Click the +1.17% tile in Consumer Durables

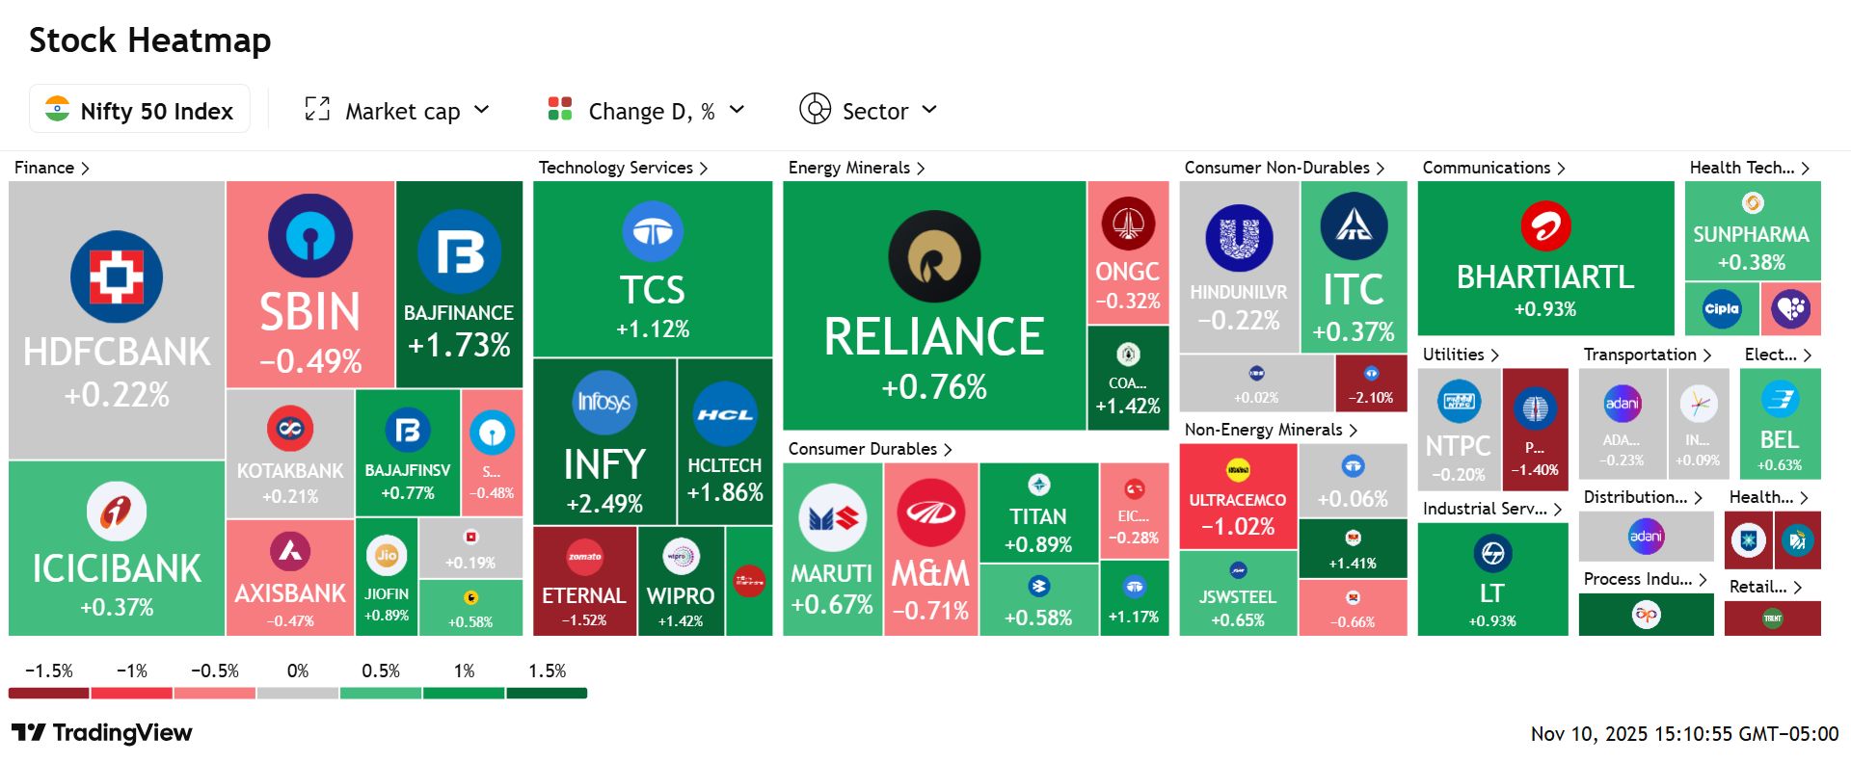click(x=1135, y=599)
